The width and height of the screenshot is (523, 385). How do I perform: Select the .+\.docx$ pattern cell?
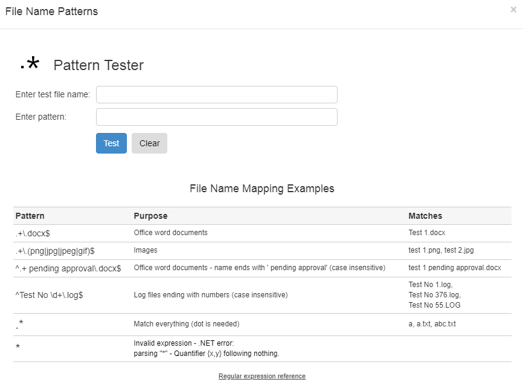pyautogui.click(x=37, y=233)
